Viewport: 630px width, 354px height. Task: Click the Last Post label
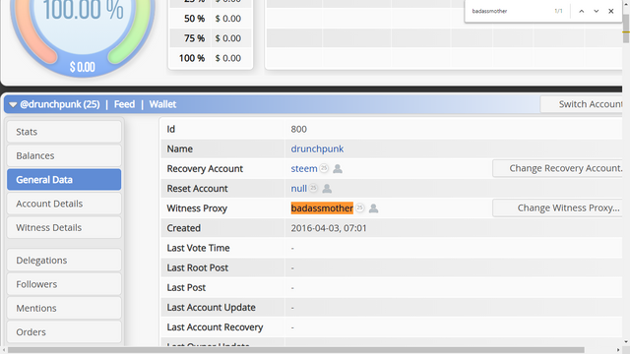[186, 287]
